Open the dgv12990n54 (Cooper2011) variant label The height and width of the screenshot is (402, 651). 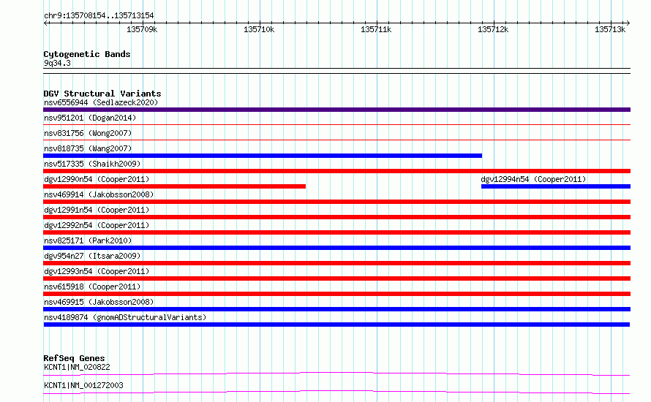pos(97,179)
